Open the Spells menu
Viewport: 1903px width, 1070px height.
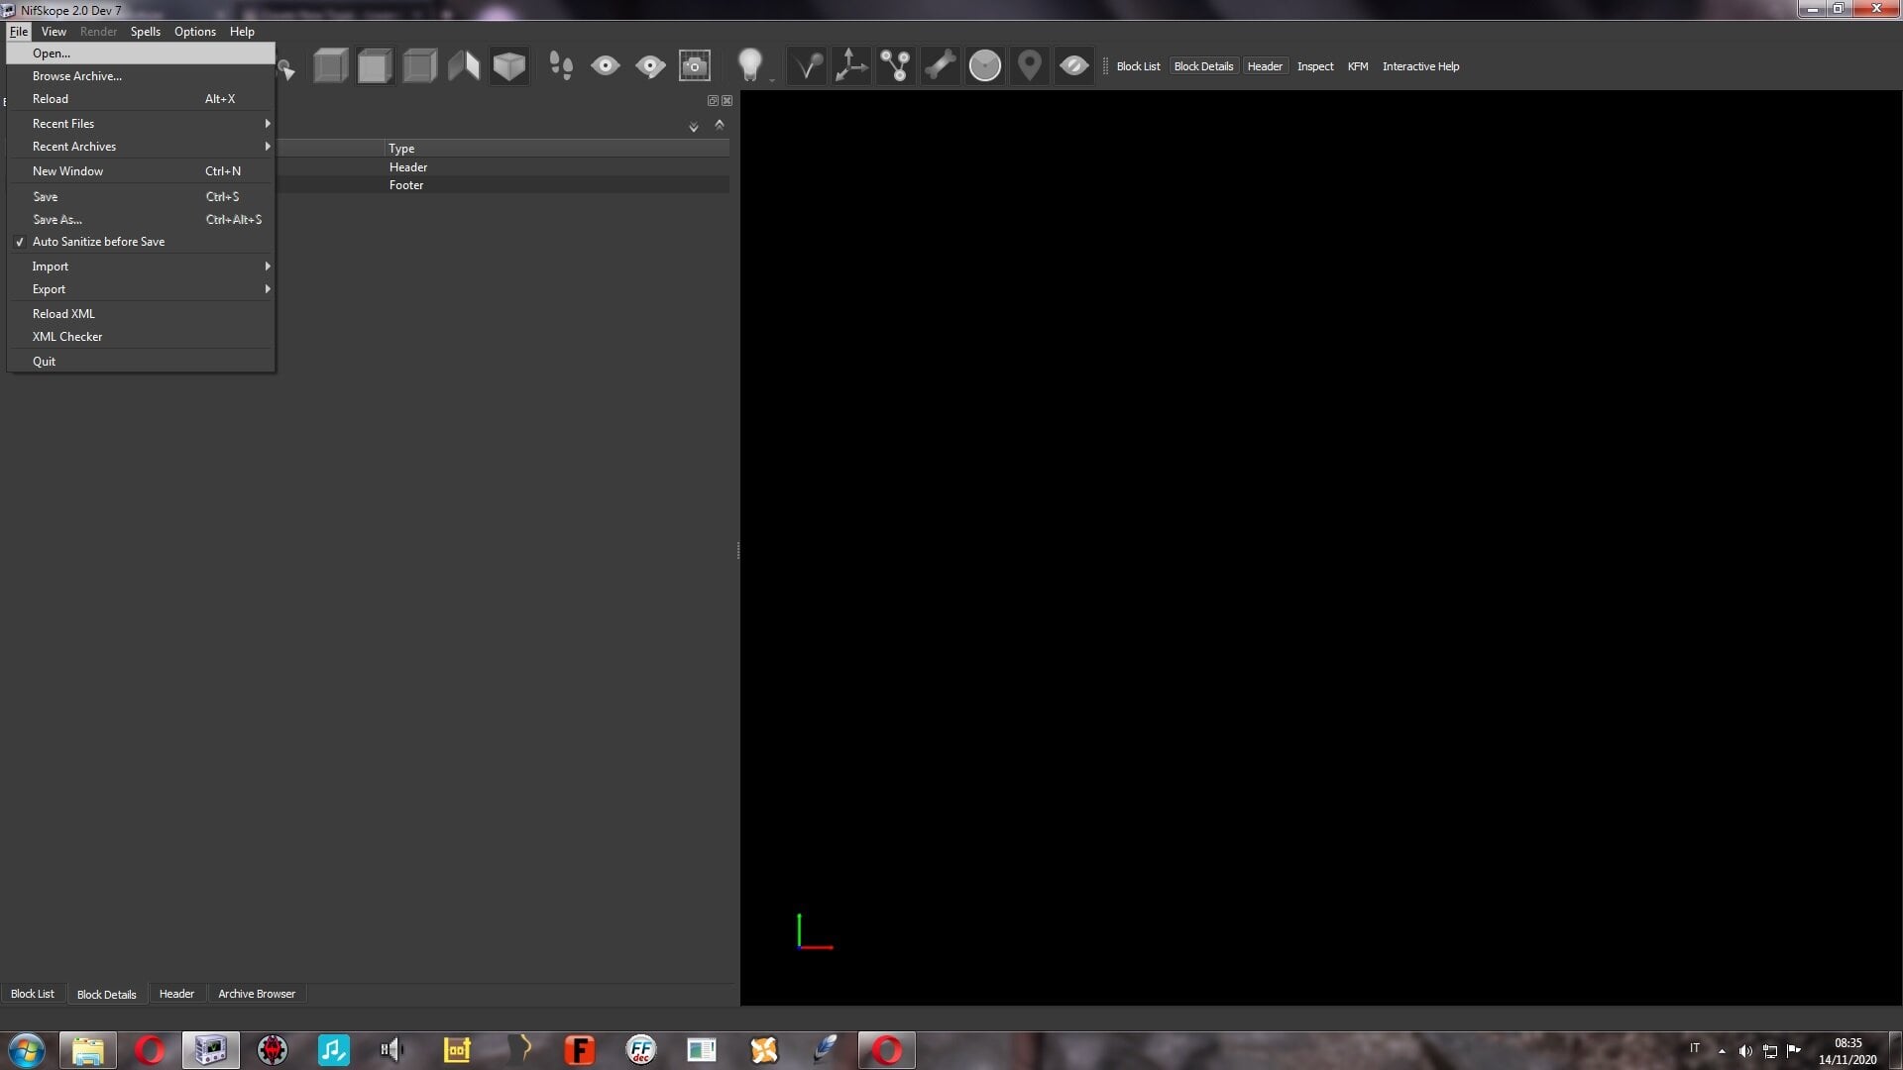[x=145, y=32]
